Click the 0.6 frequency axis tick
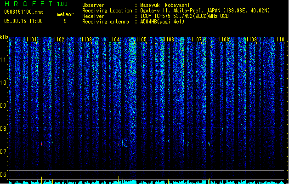This screenshot has height=184, width=289. pyautogui.click(x=4, y=175)
